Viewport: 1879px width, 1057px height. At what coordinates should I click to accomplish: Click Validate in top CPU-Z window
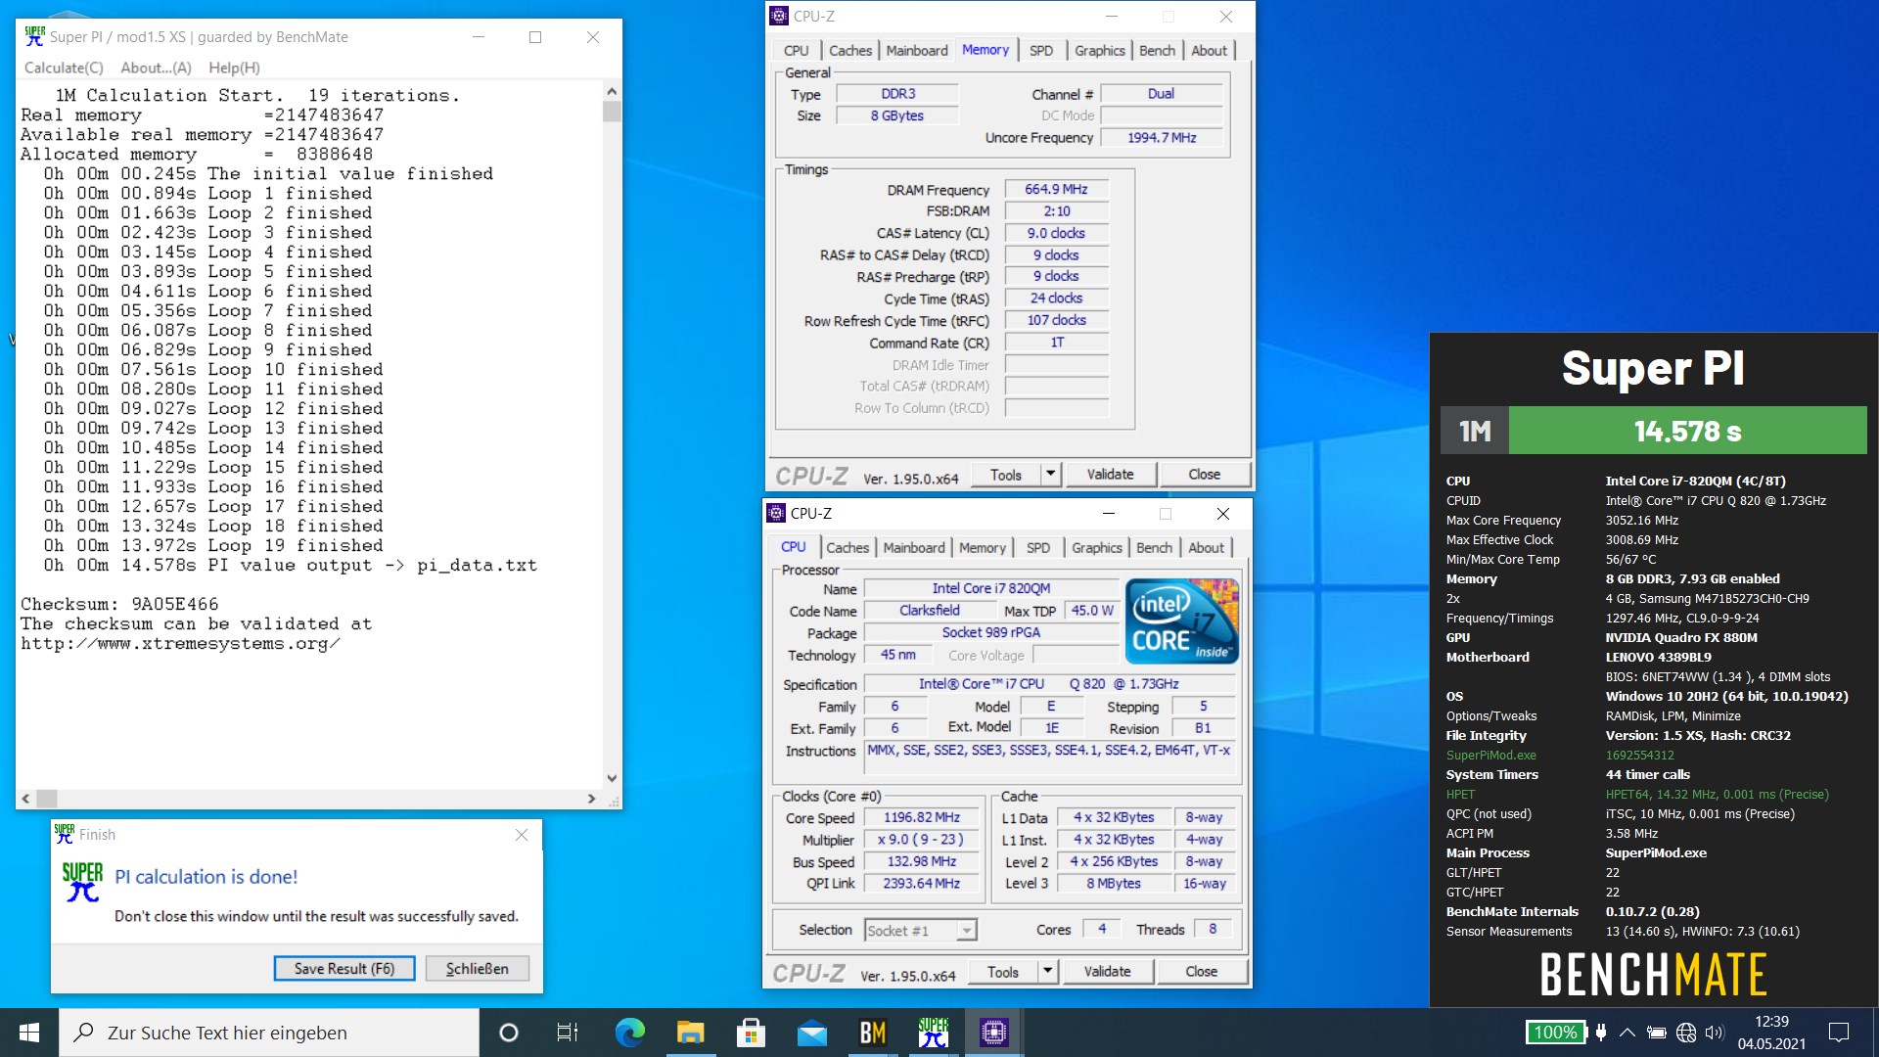click(1110, 475)
